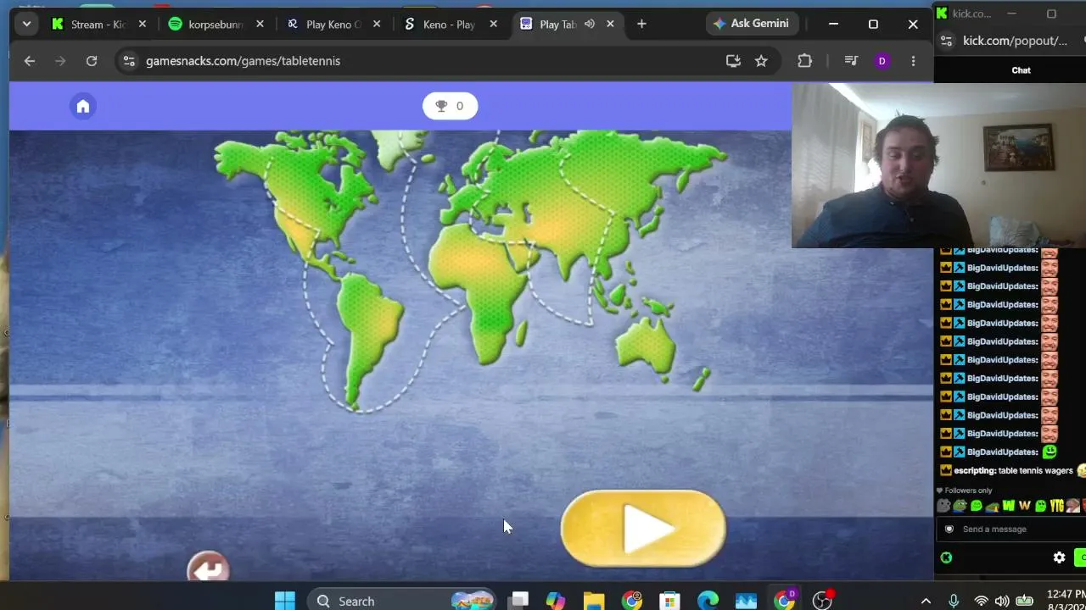The height and width of the screenshot is (610, 1086).
Task: Close the korpsebunny Spotify tab
Action: point(260,24)
